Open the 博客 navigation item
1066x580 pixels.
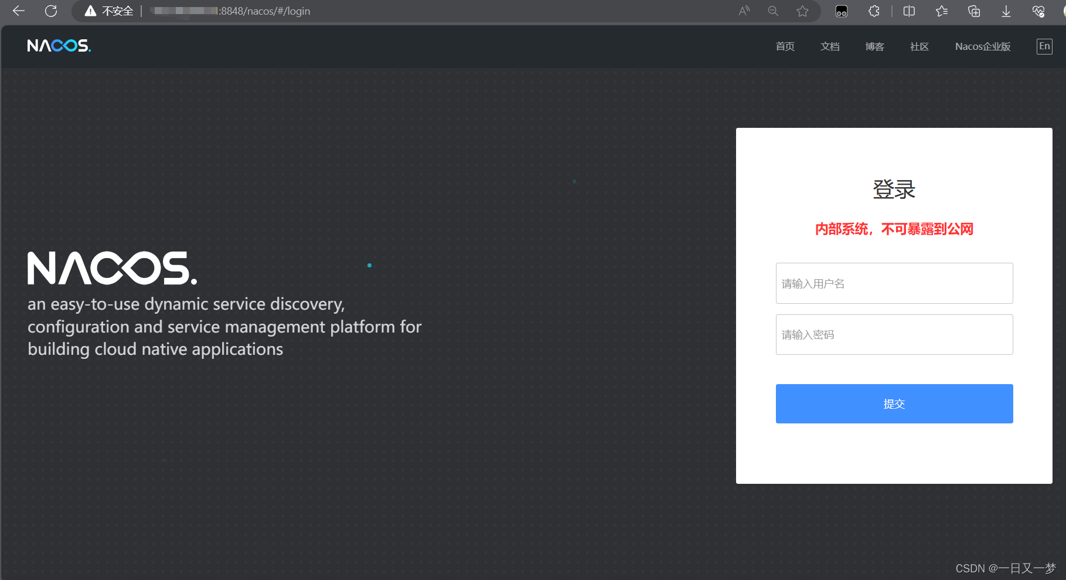point(874,46)
